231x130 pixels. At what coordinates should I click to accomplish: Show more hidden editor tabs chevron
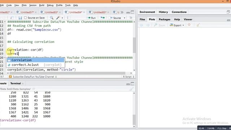pyautogui.click(x=122, y=12)
